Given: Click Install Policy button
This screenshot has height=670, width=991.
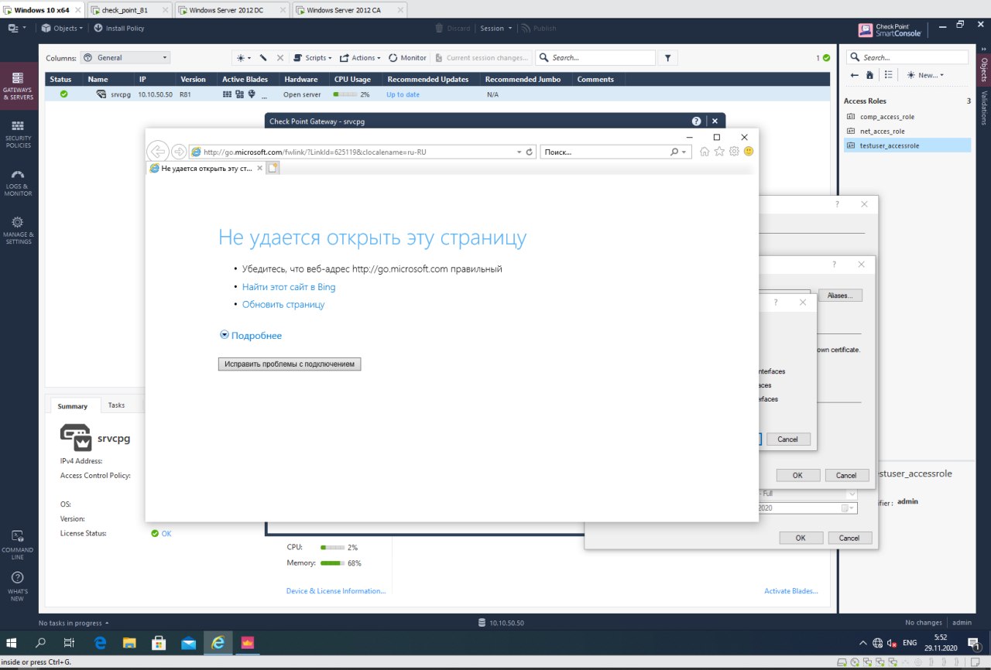Looking at the screenshot, I should click(119, 29).
